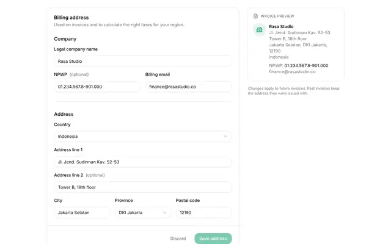This screenshot has height=244, width=391.
Task: Expand the Province dropdown chevron
Action: click(164, 213)
